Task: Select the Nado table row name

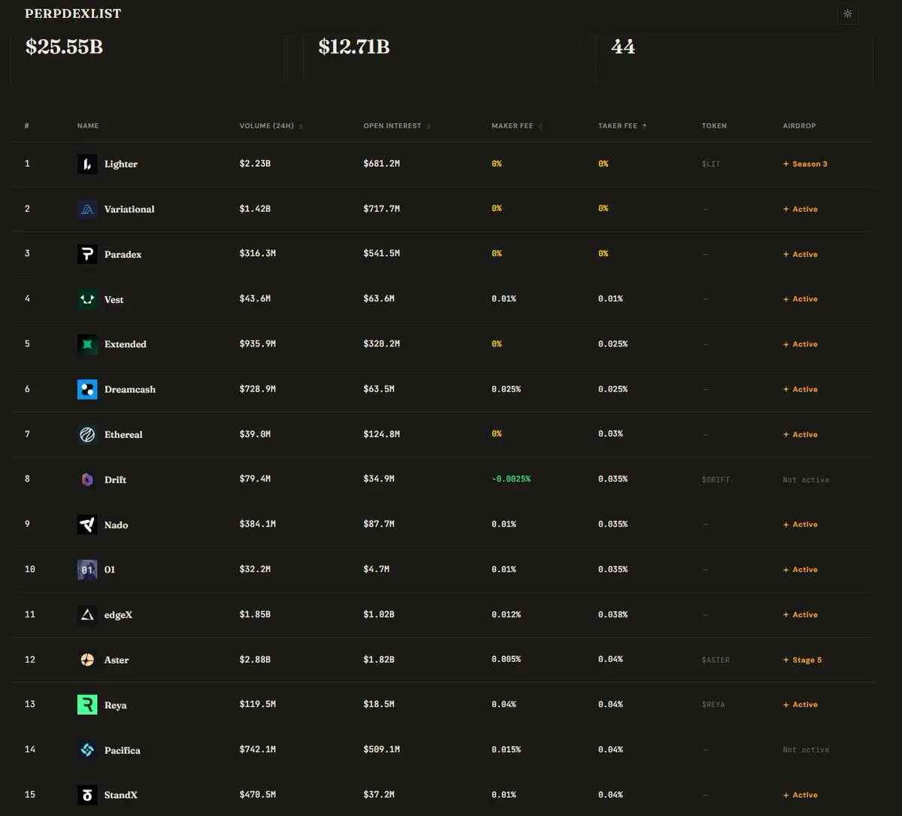Action: click(116, 524)
